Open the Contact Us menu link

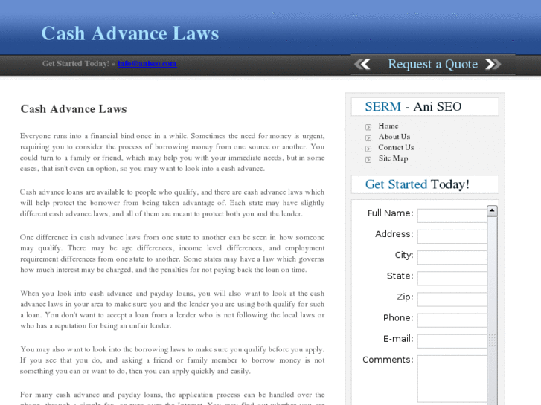tap(396, 148)
